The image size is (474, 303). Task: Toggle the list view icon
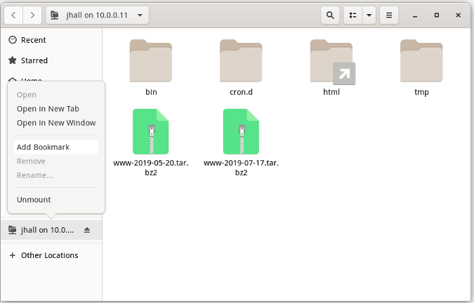tap(353, 15)
